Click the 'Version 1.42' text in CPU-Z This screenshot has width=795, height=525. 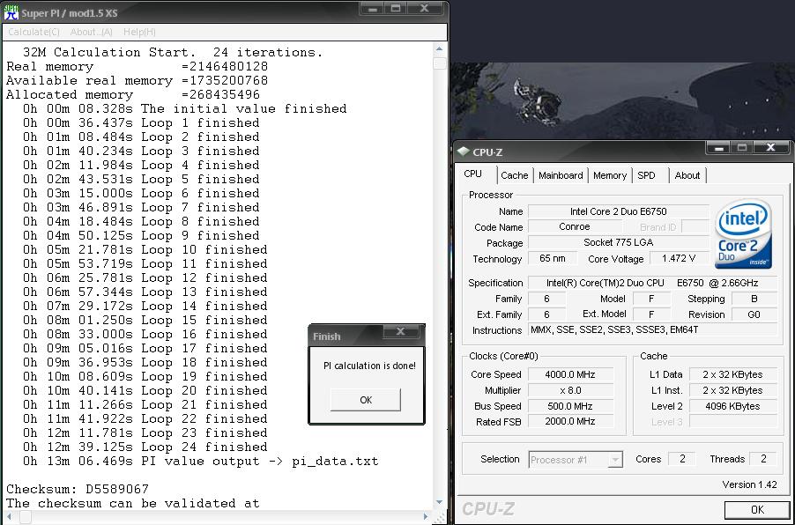(749, 484)
